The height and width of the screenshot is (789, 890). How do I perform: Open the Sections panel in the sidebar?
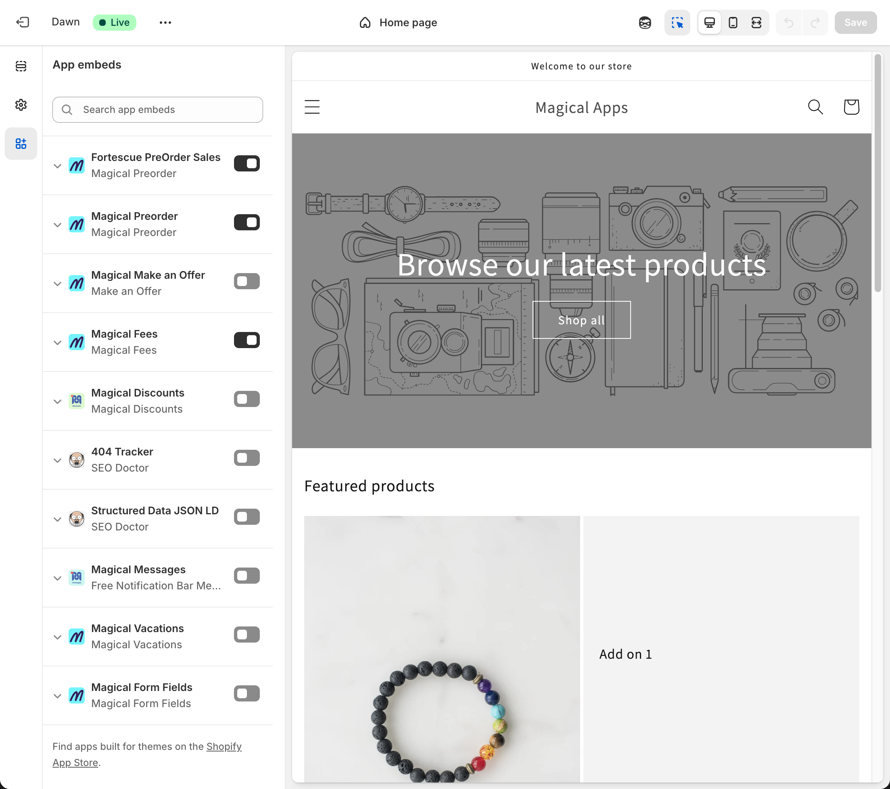click(x=21, y=66)
